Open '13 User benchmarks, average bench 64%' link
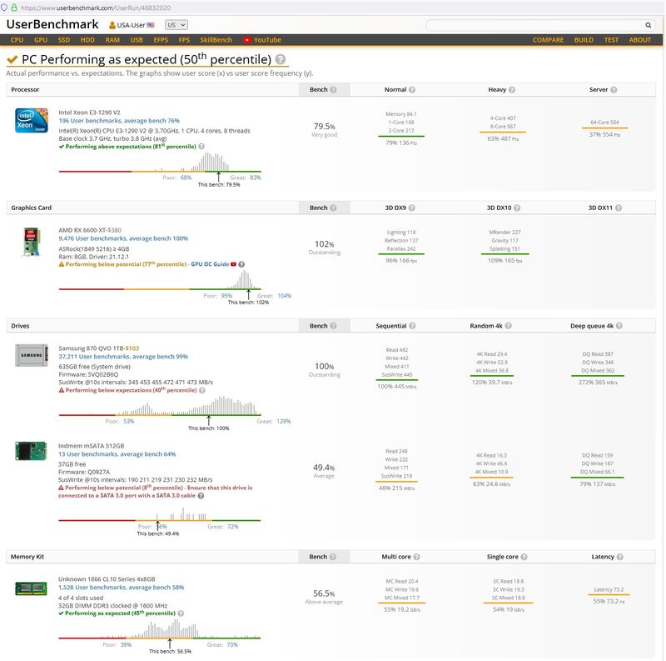666x661 pixels. click(117, 454)
